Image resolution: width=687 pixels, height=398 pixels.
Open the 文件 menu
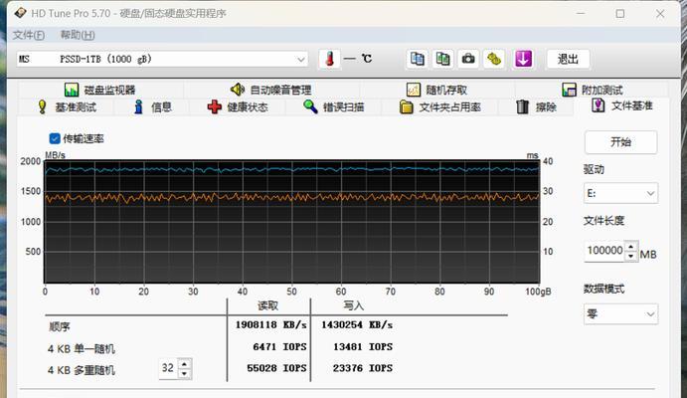[29, 35]
